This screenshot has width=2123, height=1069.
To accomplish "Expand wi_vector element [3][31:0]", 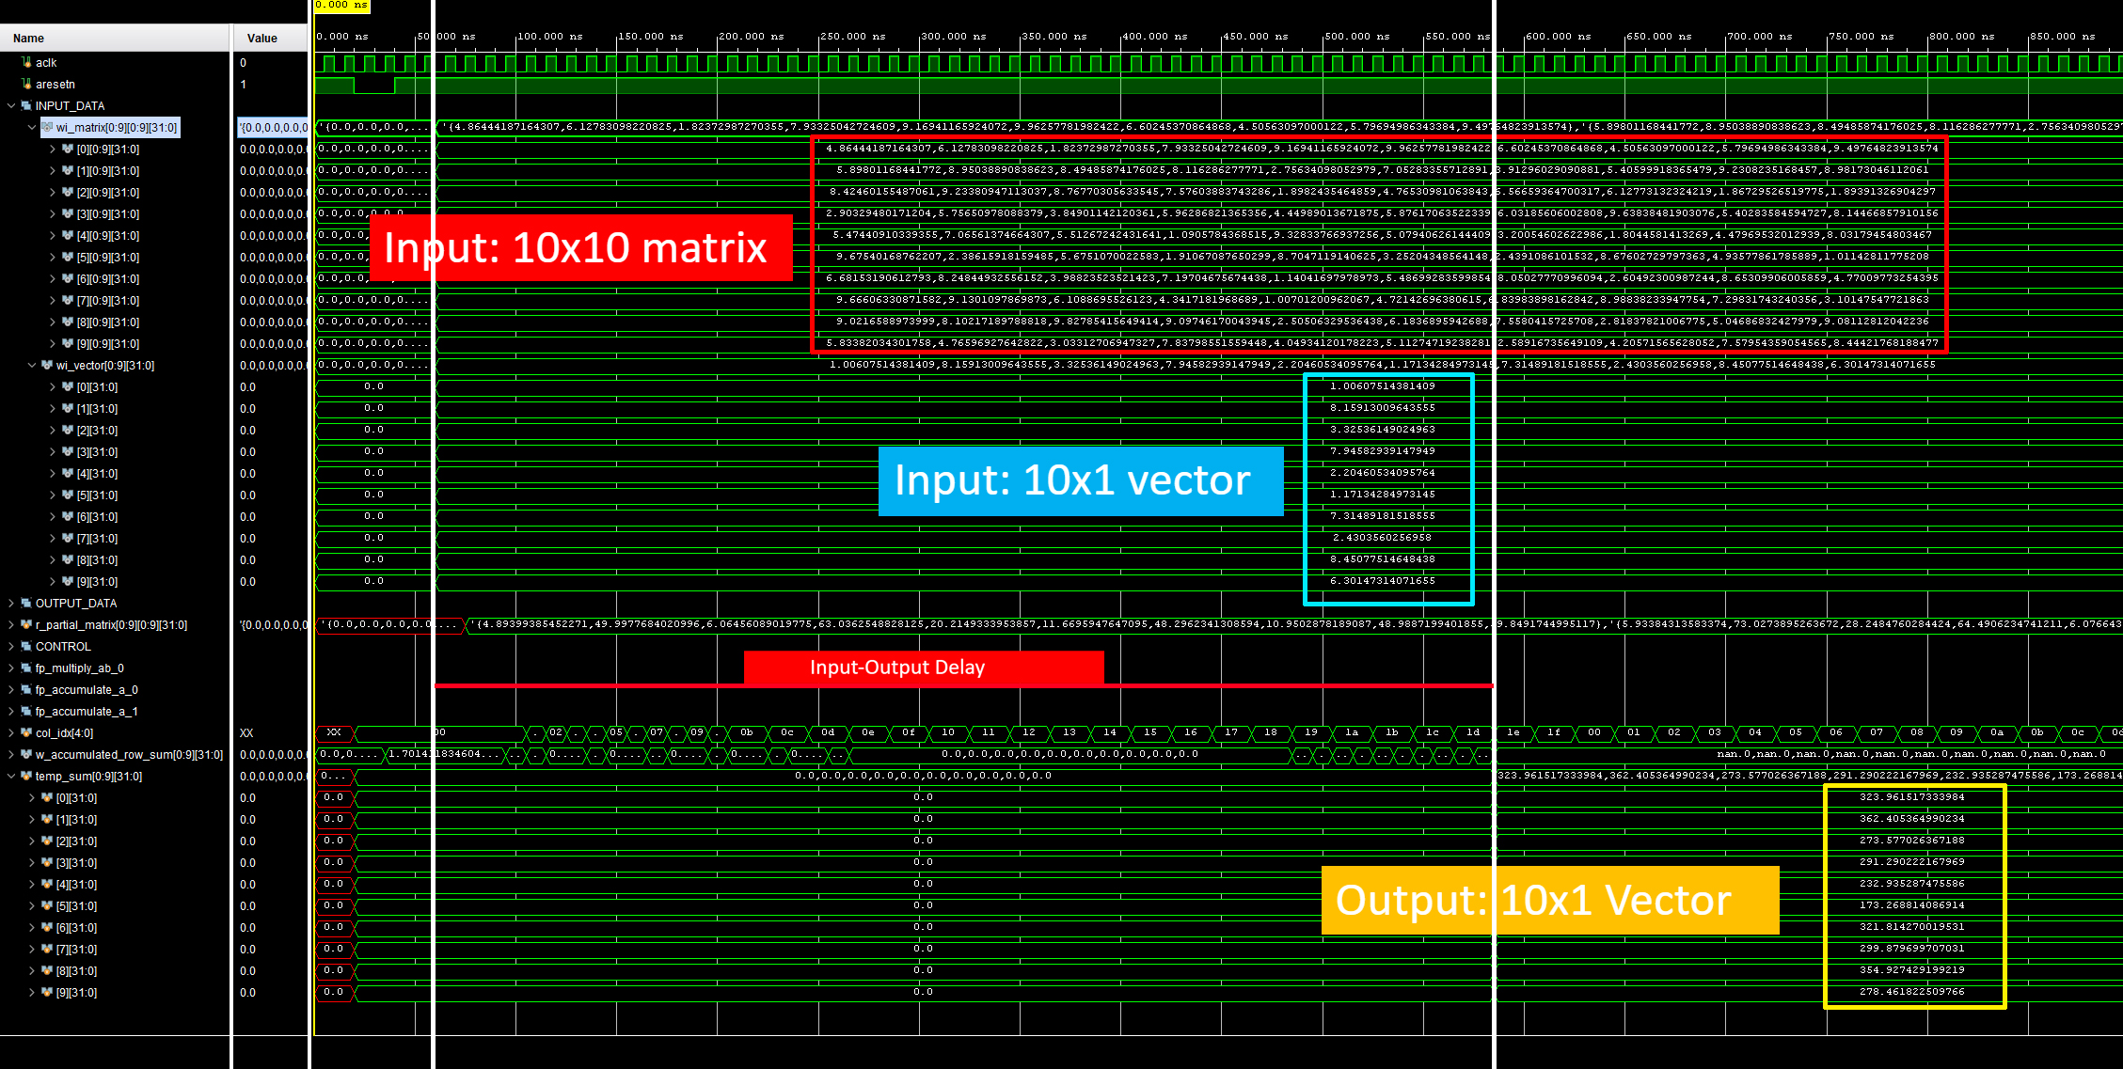I will point(53,451).
